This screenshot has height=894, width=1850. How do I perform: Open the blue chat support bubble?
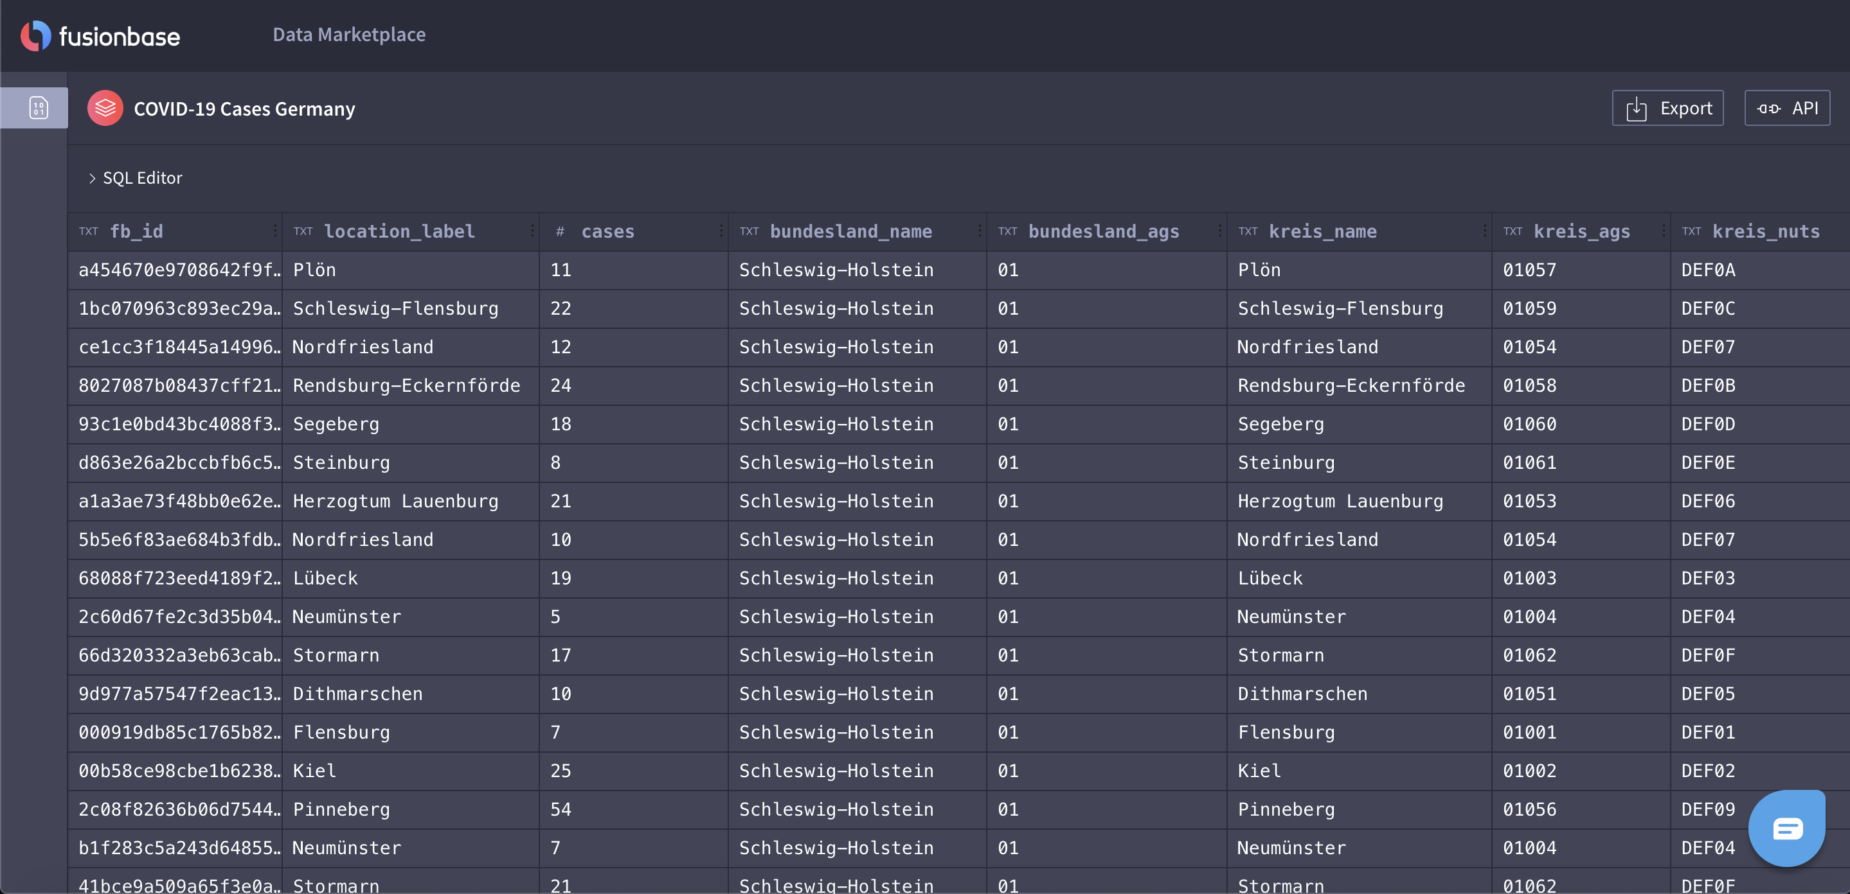coord(1786,828)
